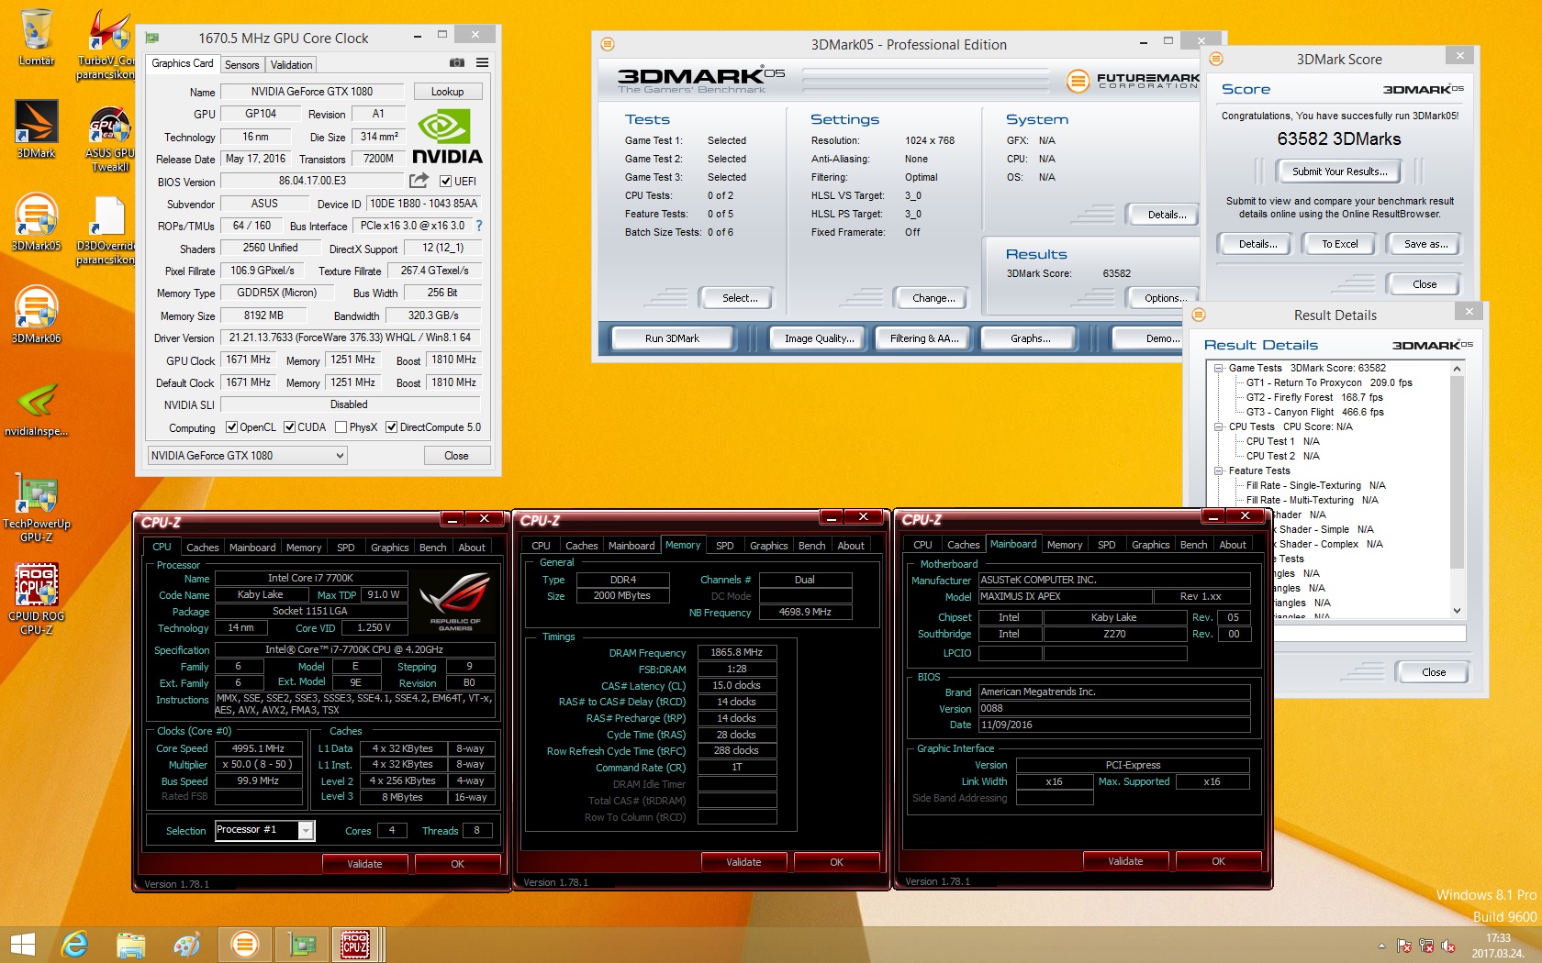This screenshot has width=1542, height=963.
Task: Open ASUS GPU Tweak II desktop icon
Action: pyautogui.click(x=110, y=138)
